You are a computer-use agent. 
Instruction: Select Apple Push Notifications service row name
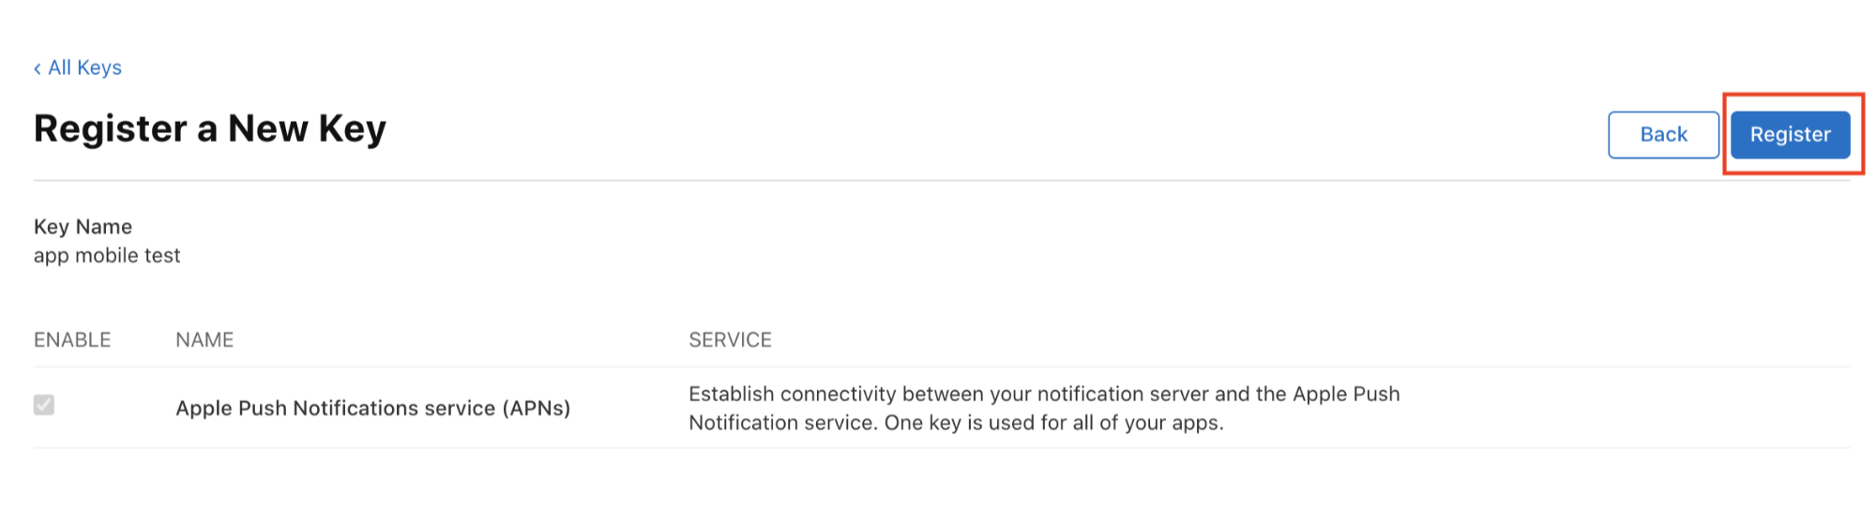coord(373,409)
